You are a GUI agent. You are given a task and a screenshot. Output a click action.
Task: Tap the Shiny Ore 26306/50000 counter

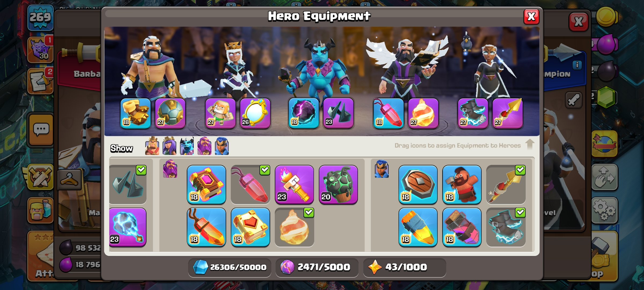coord(230,267)
